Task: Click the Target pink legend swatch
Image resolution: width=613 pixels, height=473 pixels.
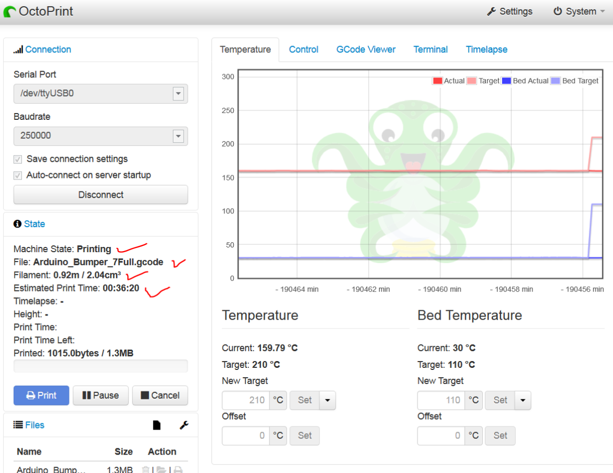Action: (x=471, y=81)
